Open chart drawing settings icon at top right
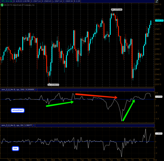The image size is (164, 161). [157, 1]
